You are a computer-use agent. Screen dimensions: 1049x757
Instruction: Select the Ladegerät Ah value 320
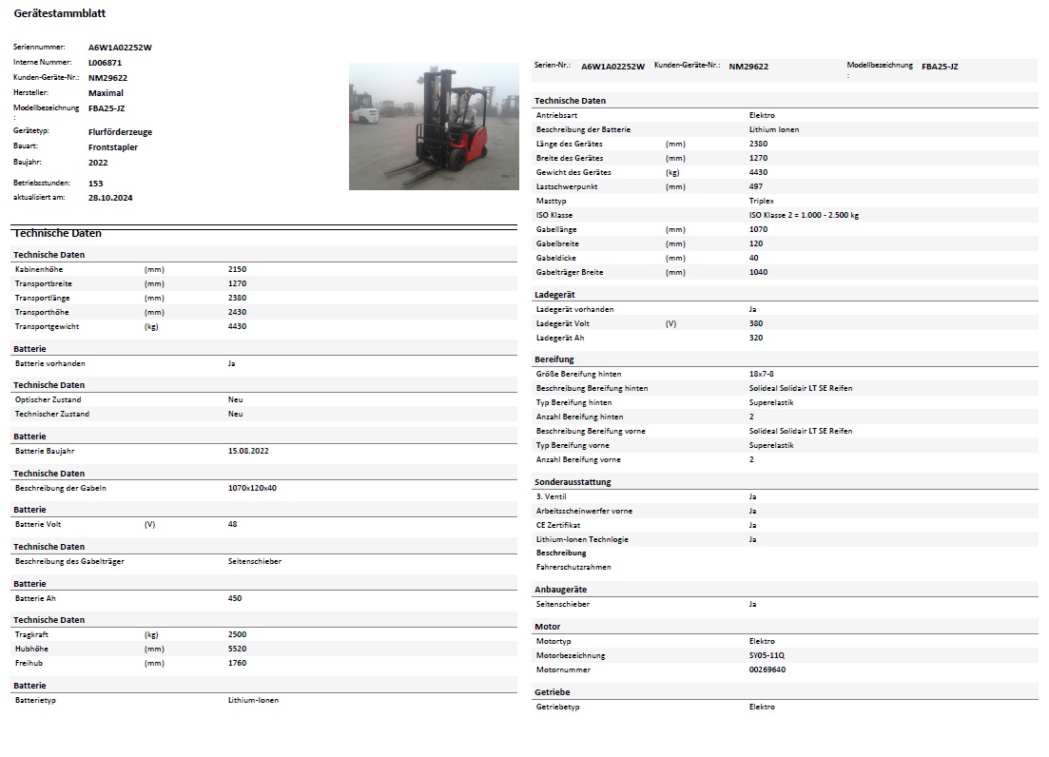coord(756,338)
